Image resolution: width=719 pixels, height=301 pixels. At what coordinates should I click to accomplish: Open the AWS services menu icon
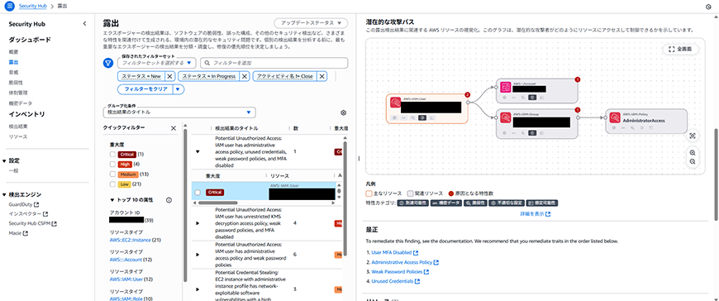click(10, 7)
